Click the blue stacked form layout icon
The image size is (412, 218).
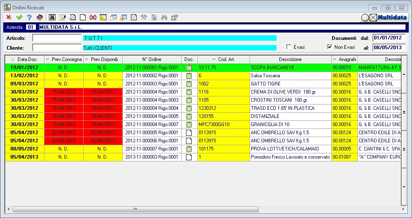[x=154, y=17]
